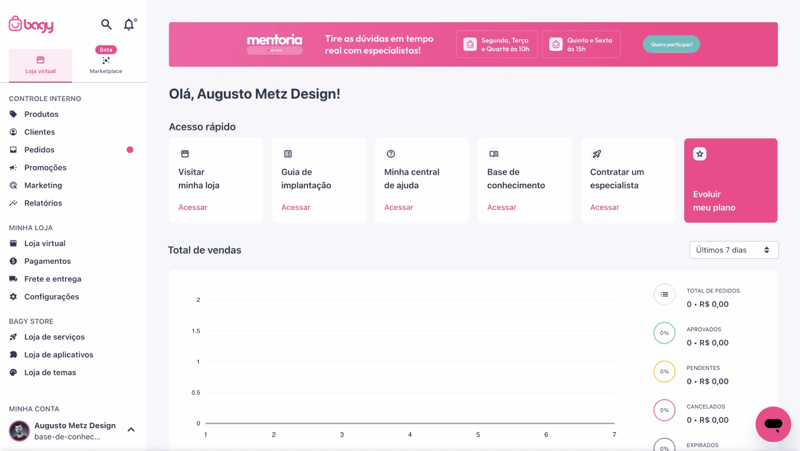
Task: Click the Beta badge above Marketplace
Action: 106,50
